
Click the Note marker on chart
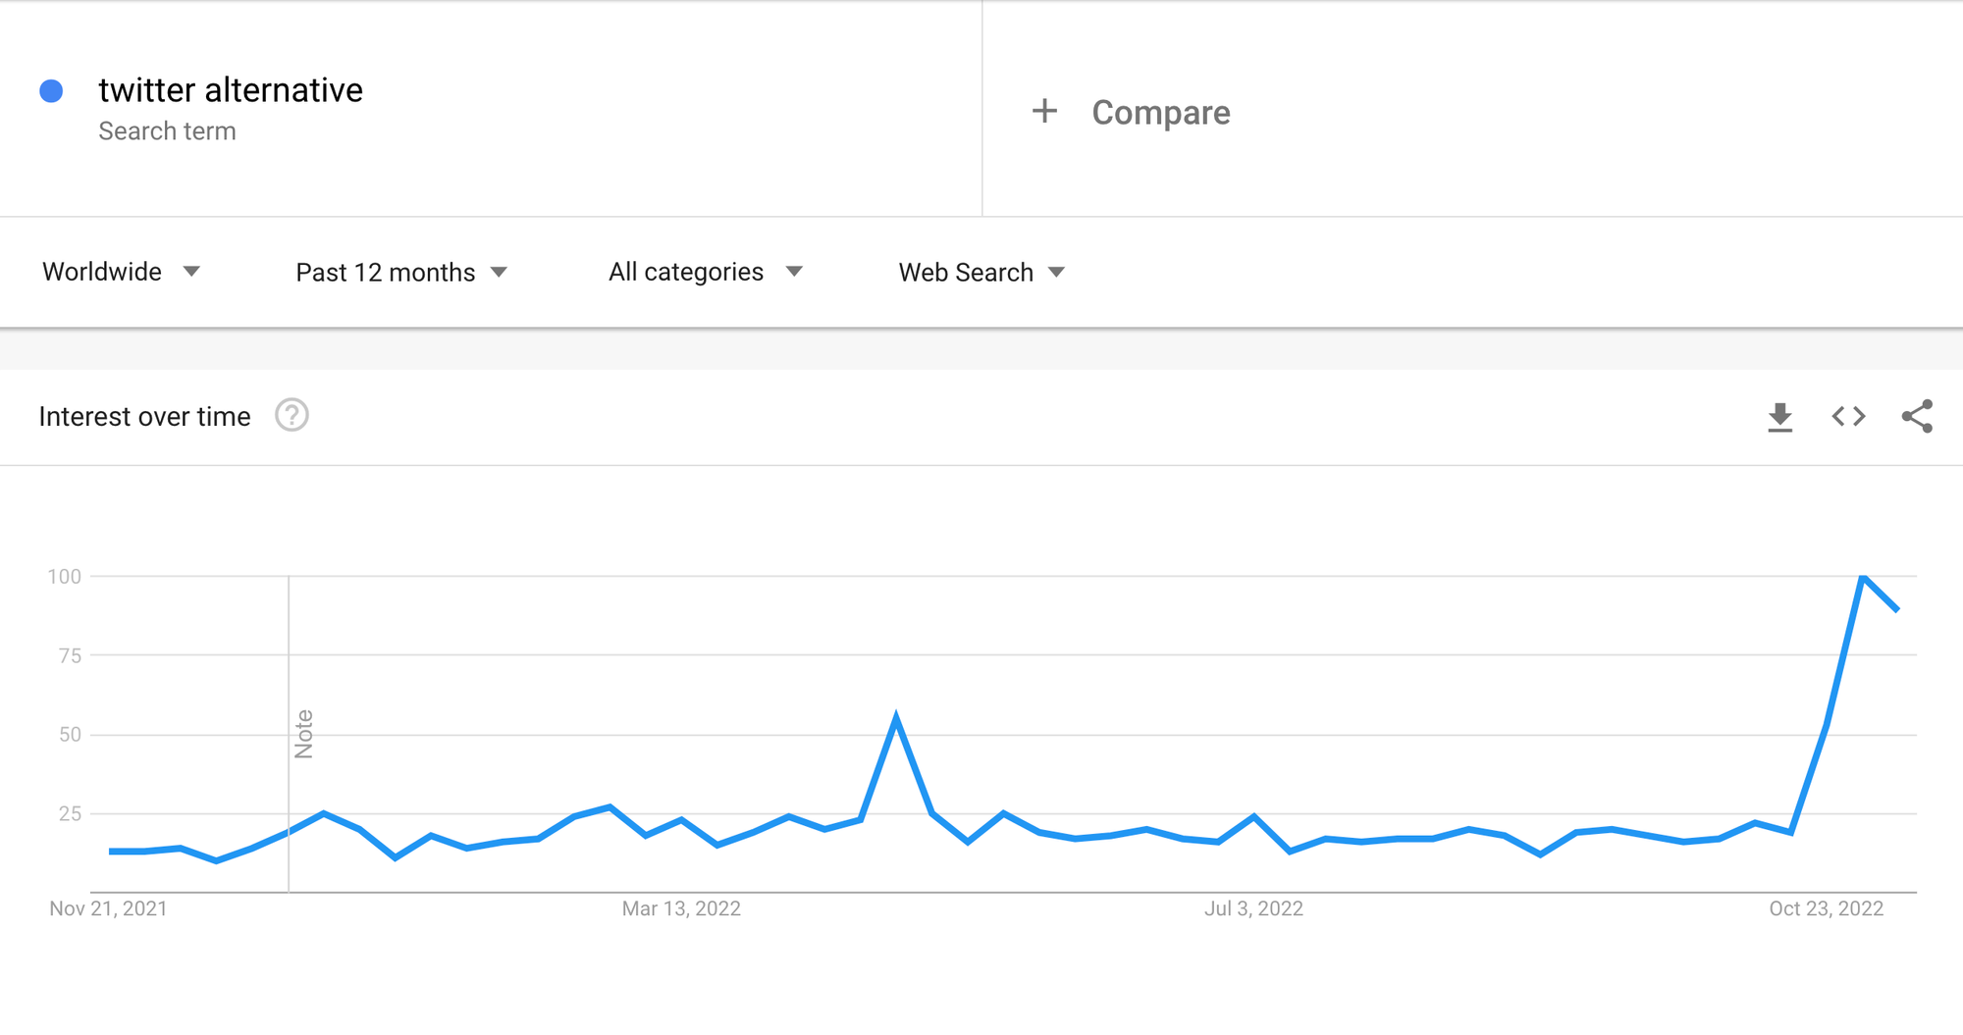point(303,734)
